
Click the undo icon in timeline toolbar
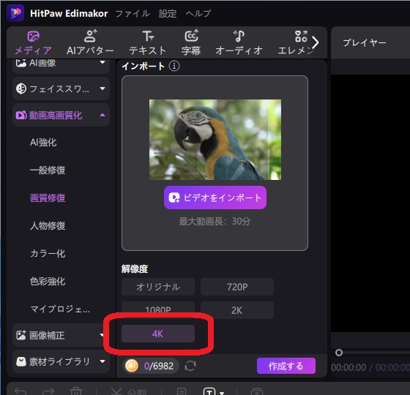(20, 391)
